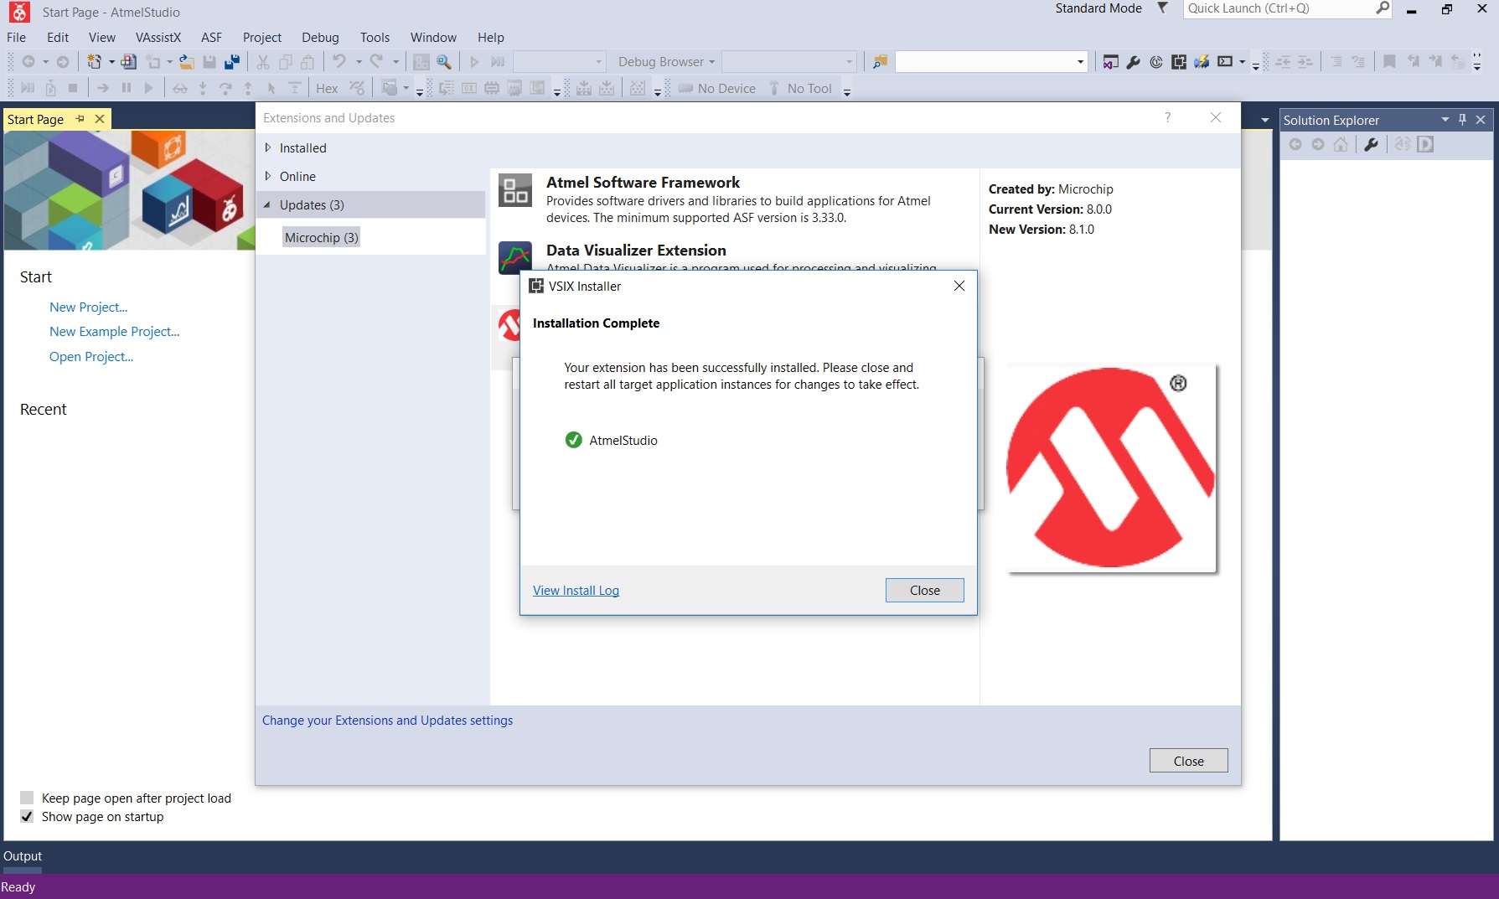This screenshot has width=1499, height=899.
Task: Click the Undo toolbar icon
Action: (339, 62)
